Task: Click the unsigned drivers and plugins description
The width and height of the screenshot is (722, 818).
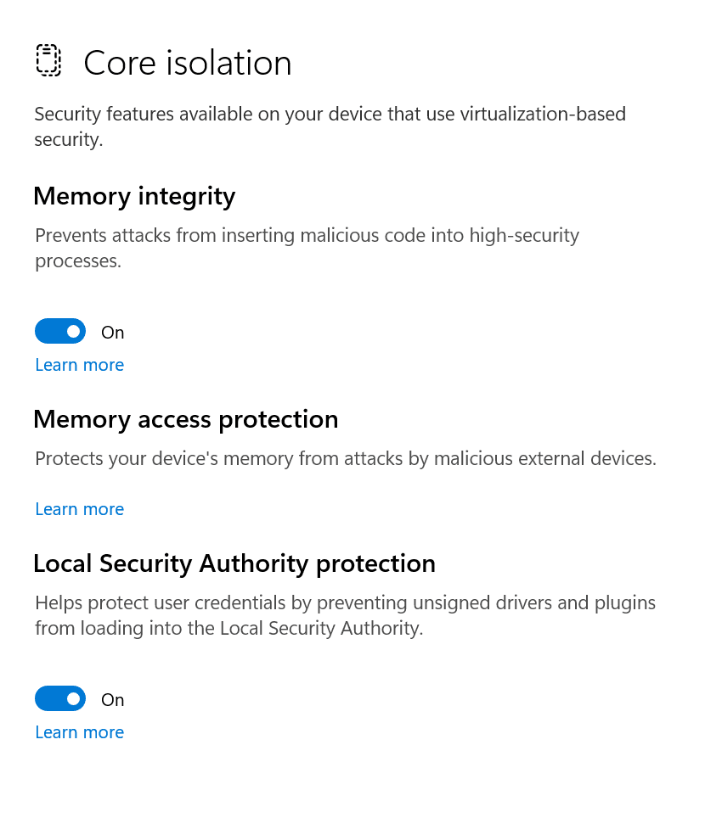Action: pos(345,615)
